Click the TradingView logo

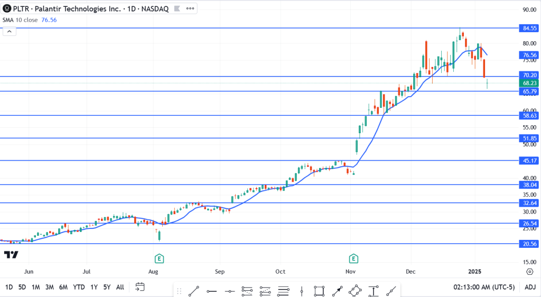tap(11, 255)
